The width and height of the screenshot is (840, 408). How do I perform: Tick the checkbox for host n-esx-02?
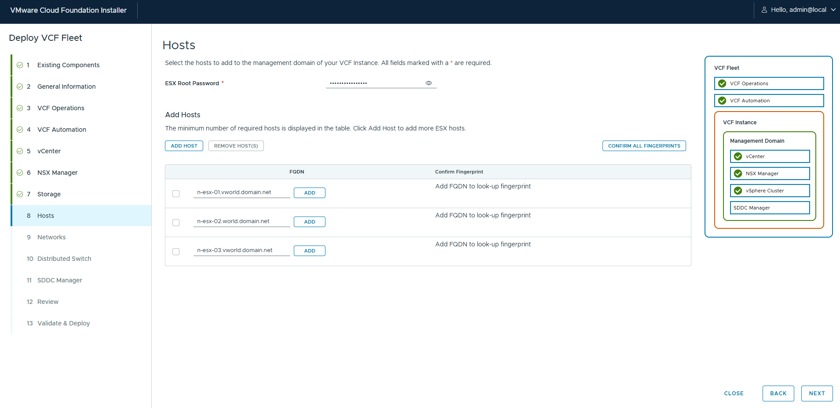tap(176, 223)
